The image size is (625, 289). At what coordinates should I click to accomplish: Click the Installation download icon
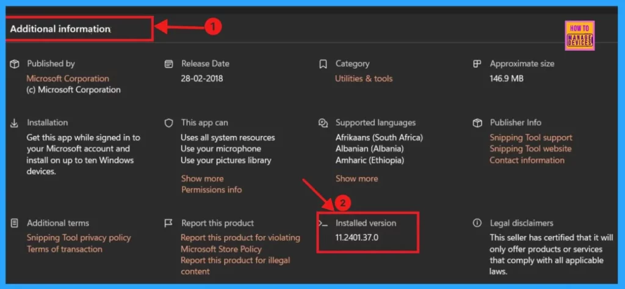(15, 123)
